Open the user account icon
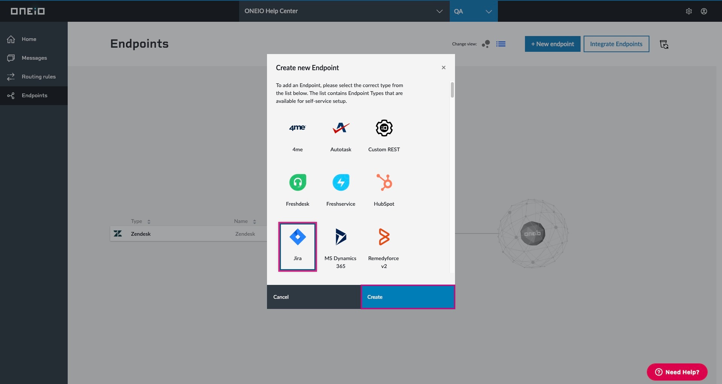 704,11
